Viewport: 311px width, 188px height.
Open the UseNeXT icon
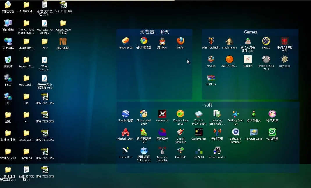click(199, 151)
